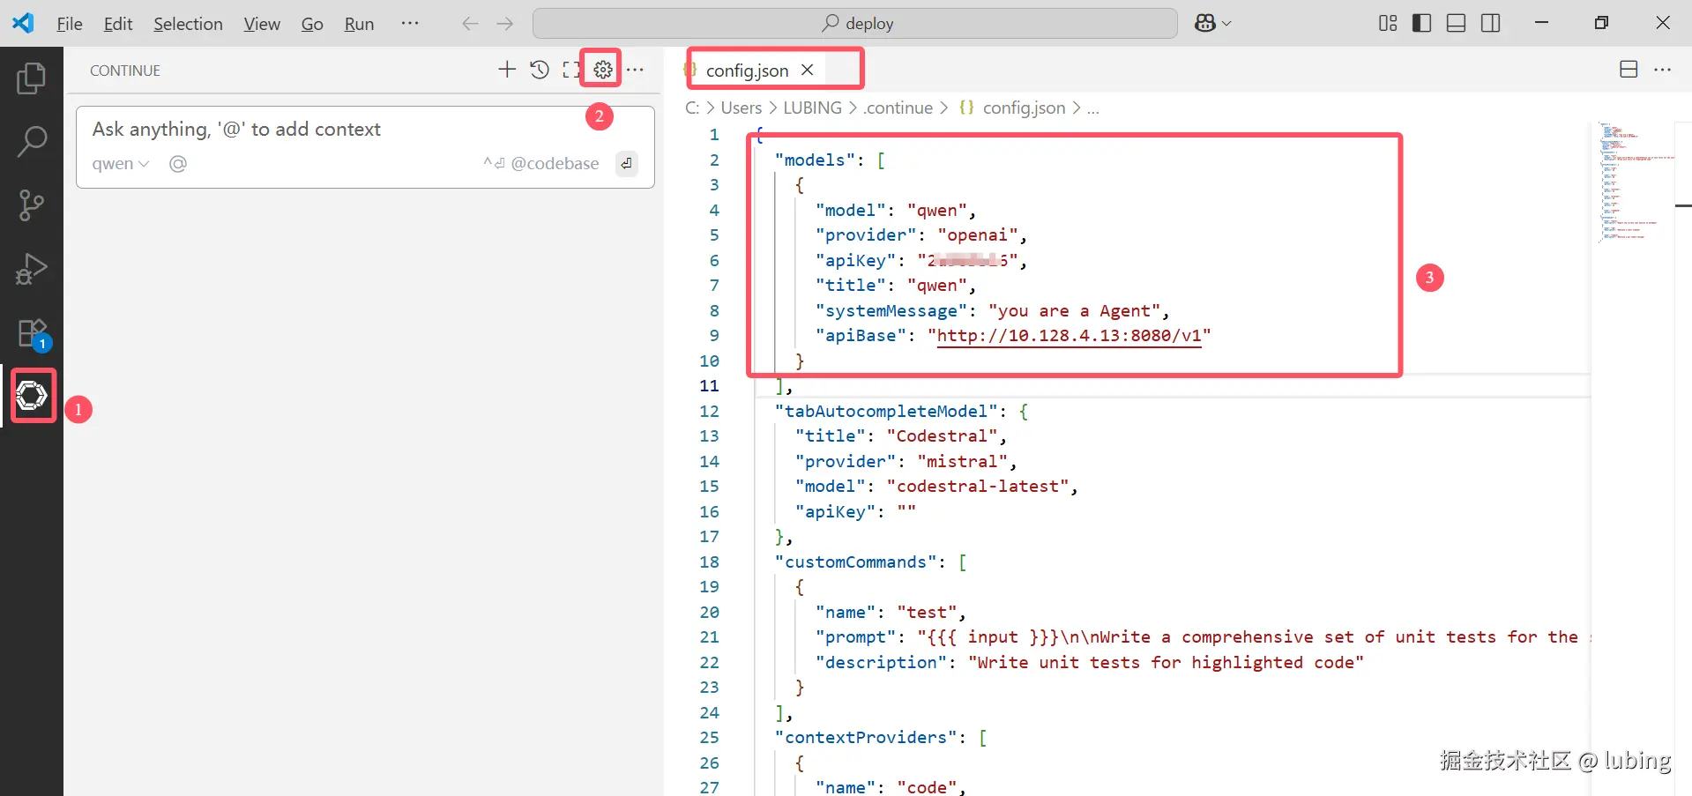Click the "provider": "mistral" line

[906, 462]
